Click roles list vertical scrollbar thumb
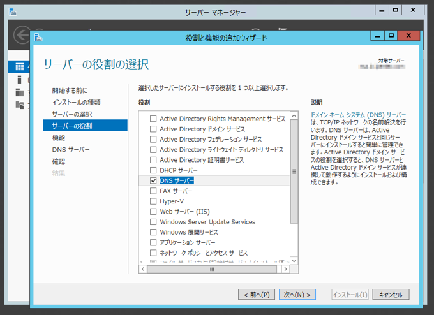The width and height of the screenshot is (434, 315). (294, 172)
